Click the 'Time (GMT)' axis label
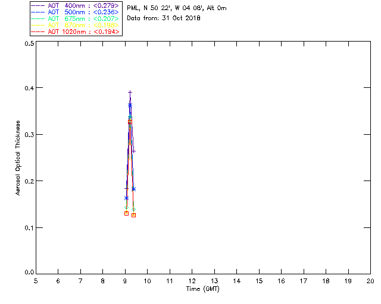Image resolution: width=381 pixels, height=304 pixels. pos(202,289)
